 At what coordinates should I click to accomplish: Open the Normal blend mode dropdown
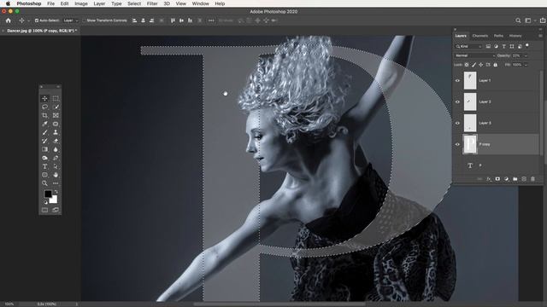click(x=475, y=55)
